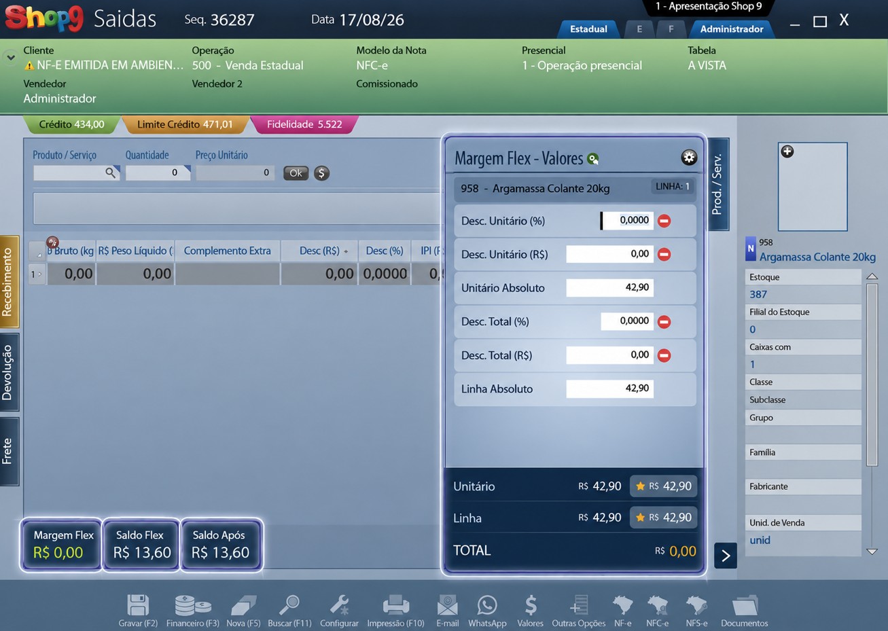This screenshot has height=631, width=888.
Task: Click the Gravar (F2) save icon
Action: coord(138,605)
